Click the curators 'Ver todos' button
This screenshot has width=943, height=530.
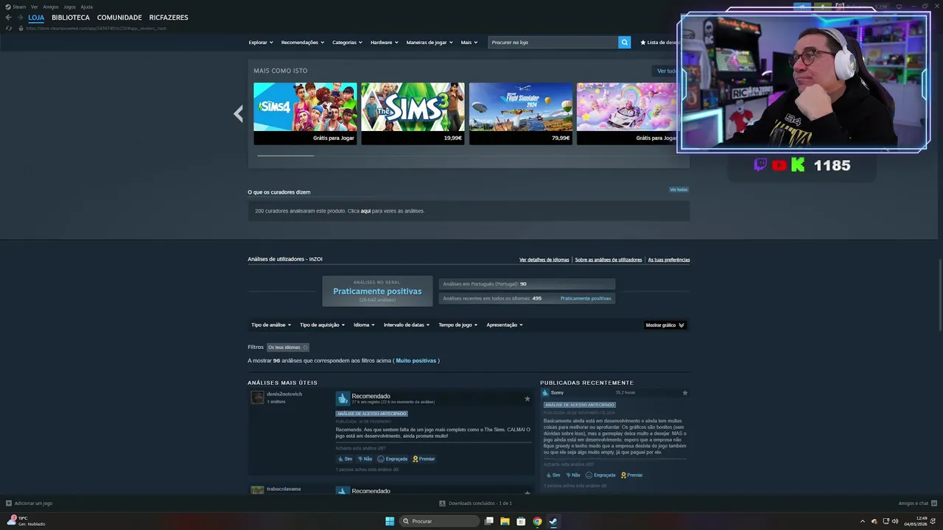[679, 190]
